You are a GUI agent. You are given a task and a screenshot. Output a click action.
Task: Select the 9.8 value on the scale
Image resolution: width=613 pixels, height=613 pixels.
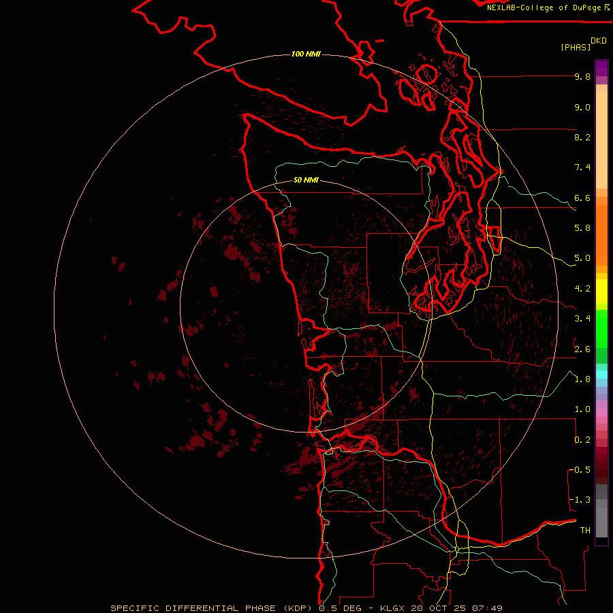point(582,76)
